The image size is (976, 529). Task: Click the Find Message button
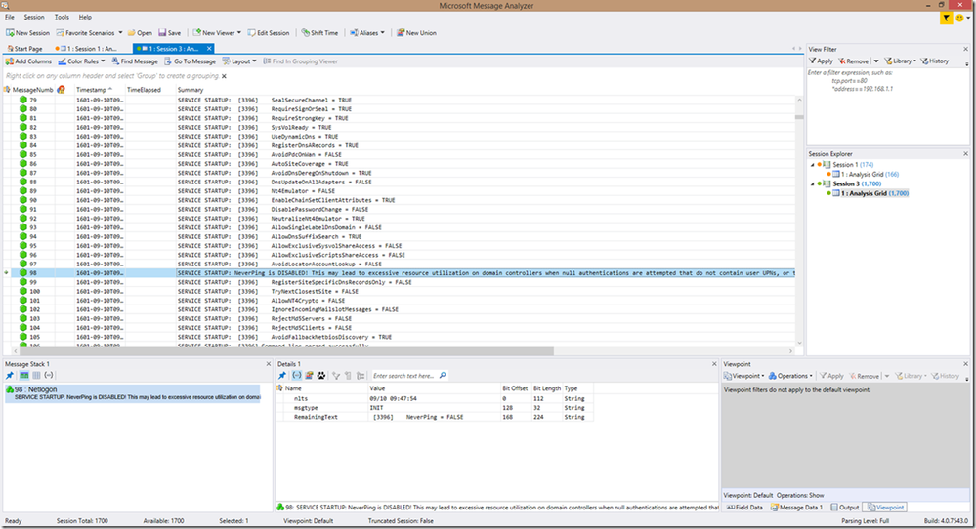135,61
